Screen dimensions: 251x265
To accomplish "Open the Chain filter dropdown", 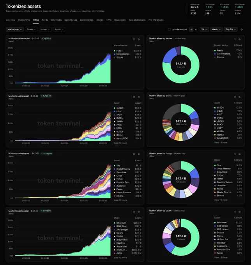I will [31, 29].
